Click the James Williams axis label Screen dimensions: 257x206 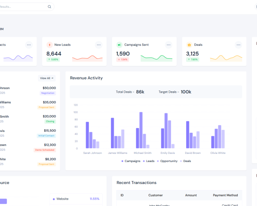click(117, 153)
